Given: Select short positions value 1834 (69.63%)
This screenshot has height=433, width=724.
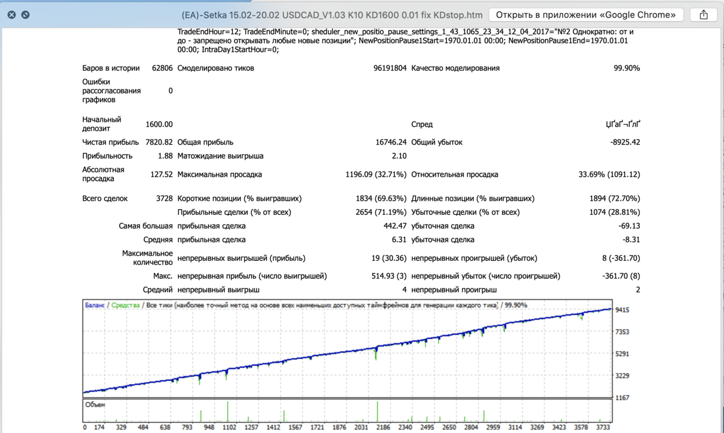Looking at the screenshot, I should tap(381, 198).
